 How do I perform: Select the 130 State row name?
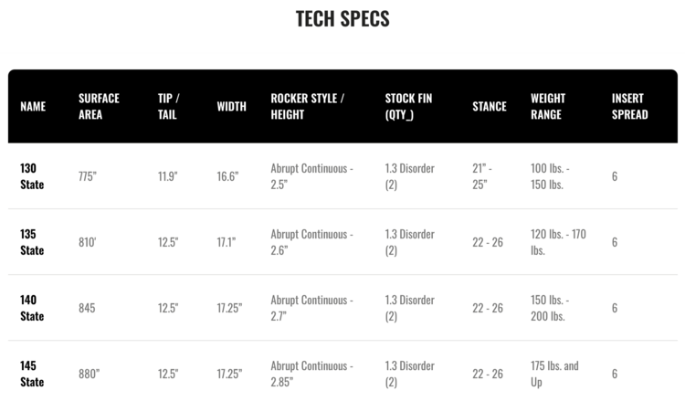[x=32, y=176]
